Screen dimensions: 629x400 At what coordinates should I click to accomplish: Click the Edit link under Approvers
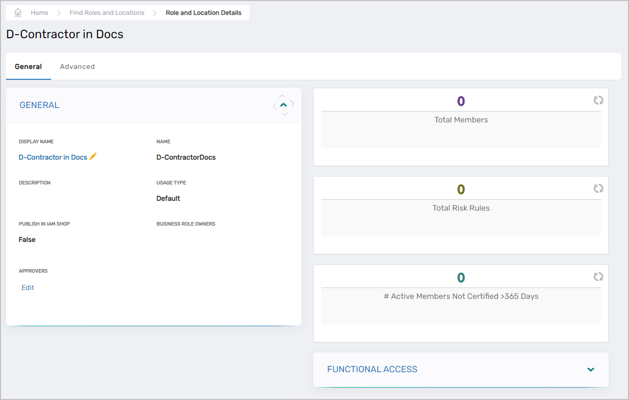click(28, 287)
